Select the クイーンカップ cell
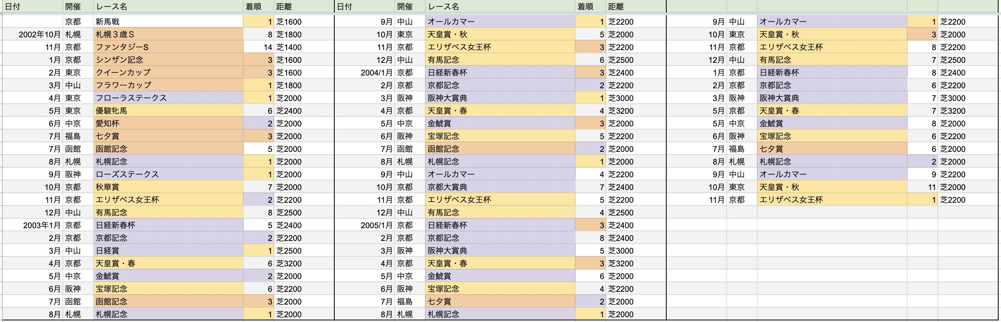This screenshot has width=1001, height=322. click(168, 73)
